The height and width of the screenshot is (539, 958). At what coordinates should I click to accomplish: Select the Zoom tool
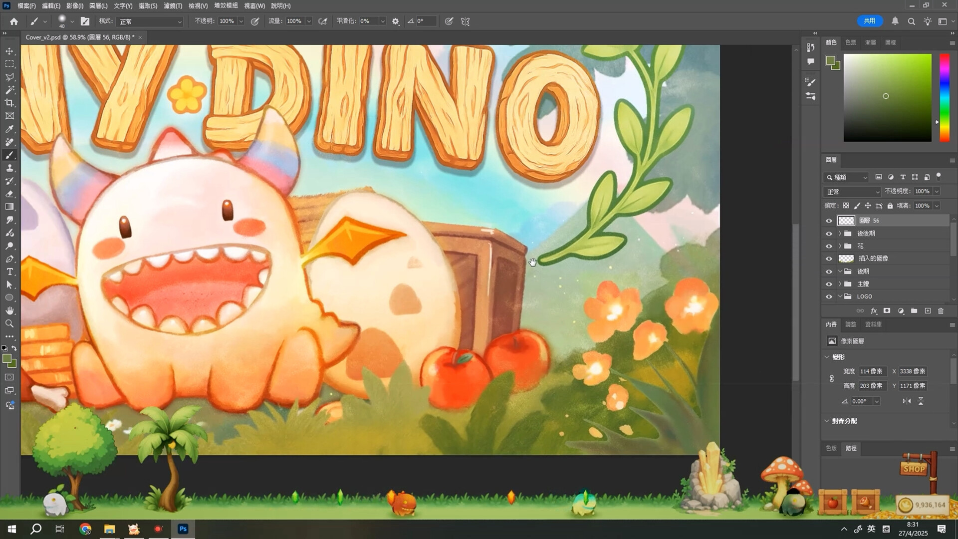click(x=9, y=323)
